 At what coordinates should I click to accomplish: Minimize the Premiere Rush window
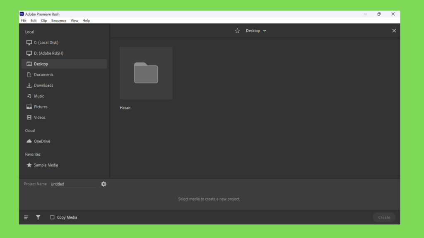pos(365,14)
